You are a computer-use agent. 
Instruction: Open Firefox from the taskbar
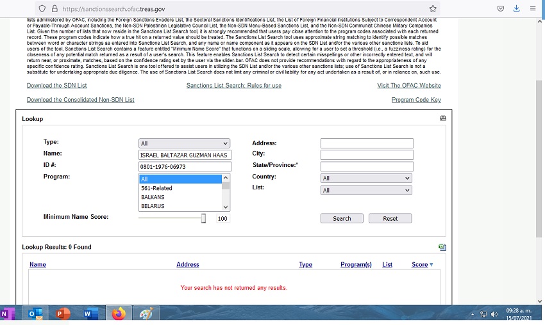click(x=118, y=314)
